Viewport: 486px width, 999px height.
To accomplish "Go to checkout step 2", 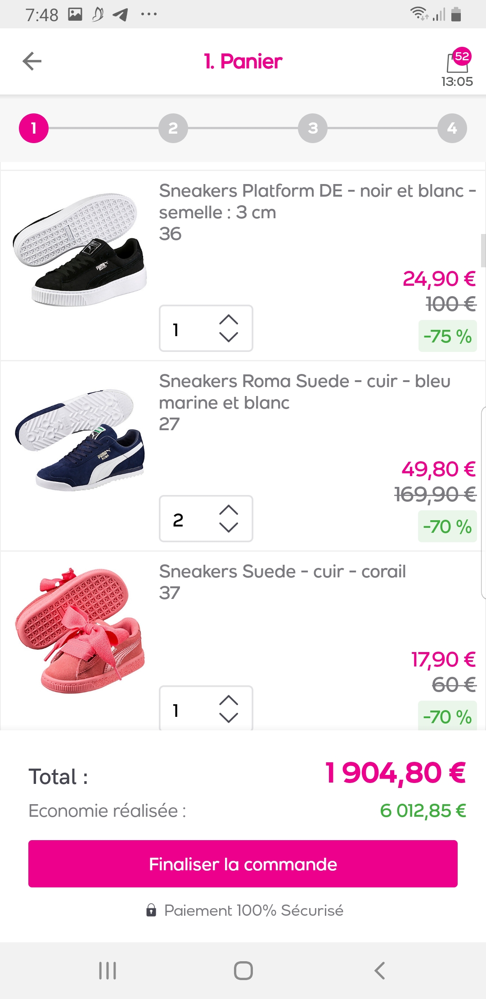I will [x=173, y=128].
